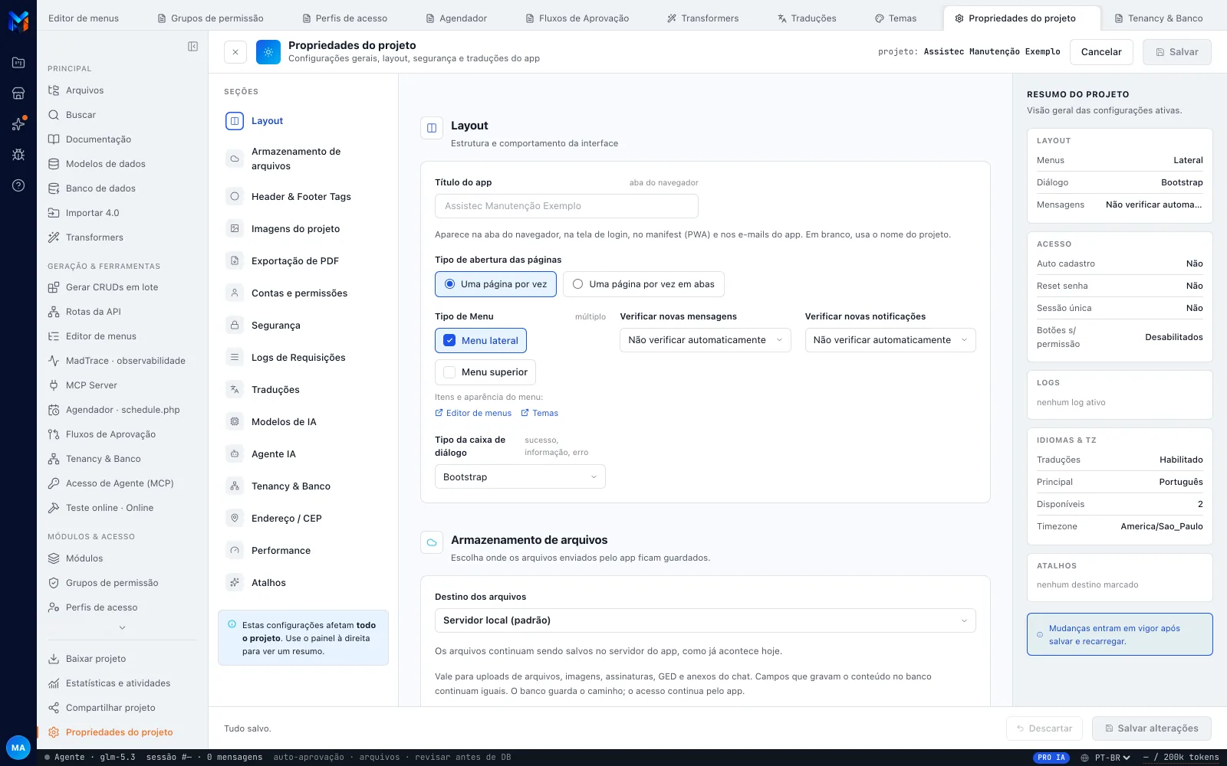Go to the Performance section
The height and width of the screenshot is (766, 1227).
(x=303, y=551)
